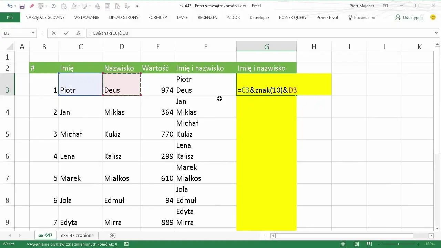Click the Undo arrow icon
This screenshot has height=248, width=441.
[x=10, y=6]
